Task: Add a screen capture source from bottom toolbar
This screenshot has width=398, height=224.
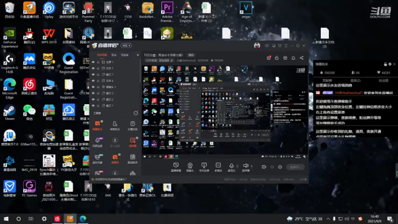Action: pos(176,167)
